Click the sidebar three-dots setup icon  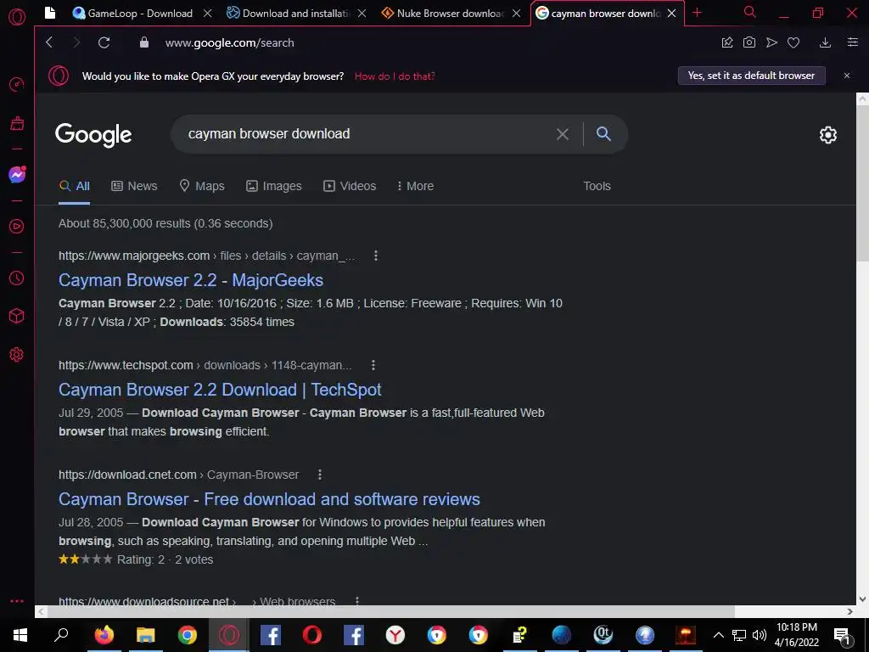point(17,601)
